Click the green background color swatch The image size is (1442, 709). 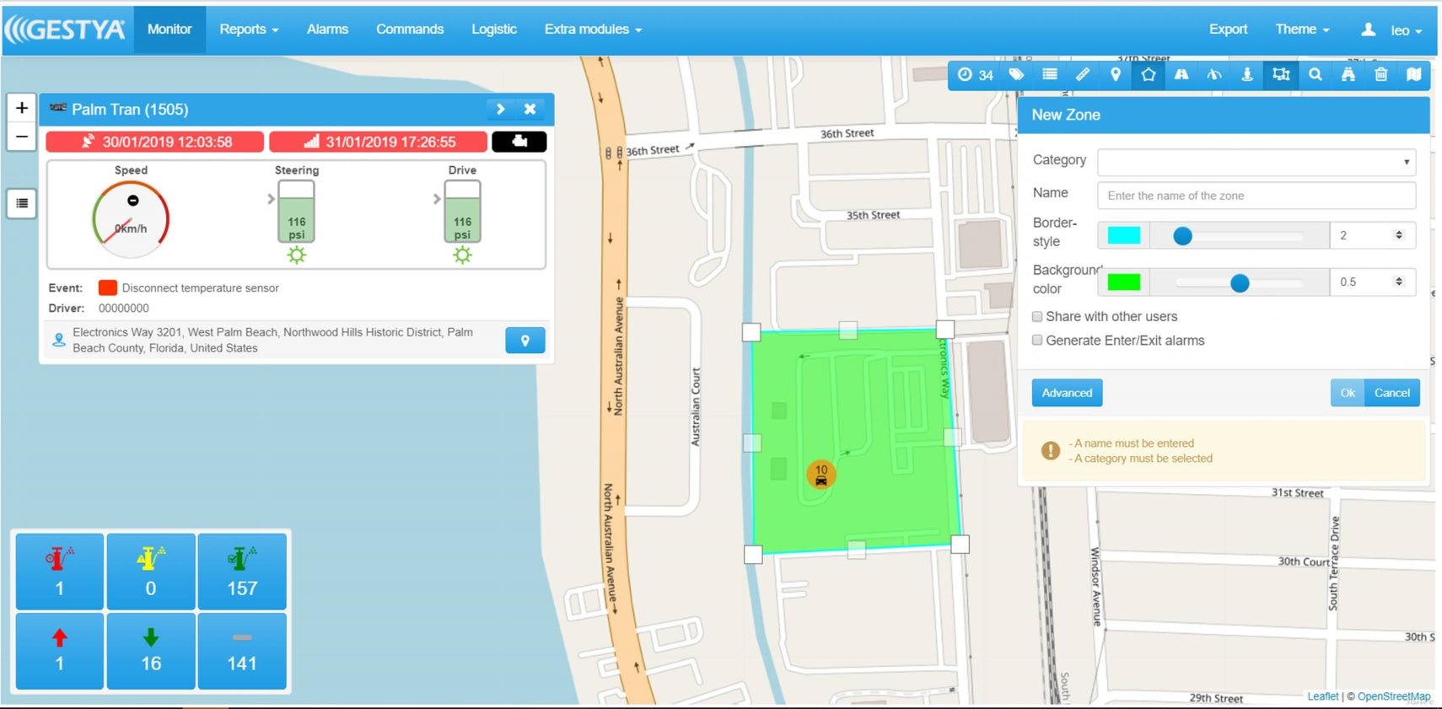coord(1123,282)
